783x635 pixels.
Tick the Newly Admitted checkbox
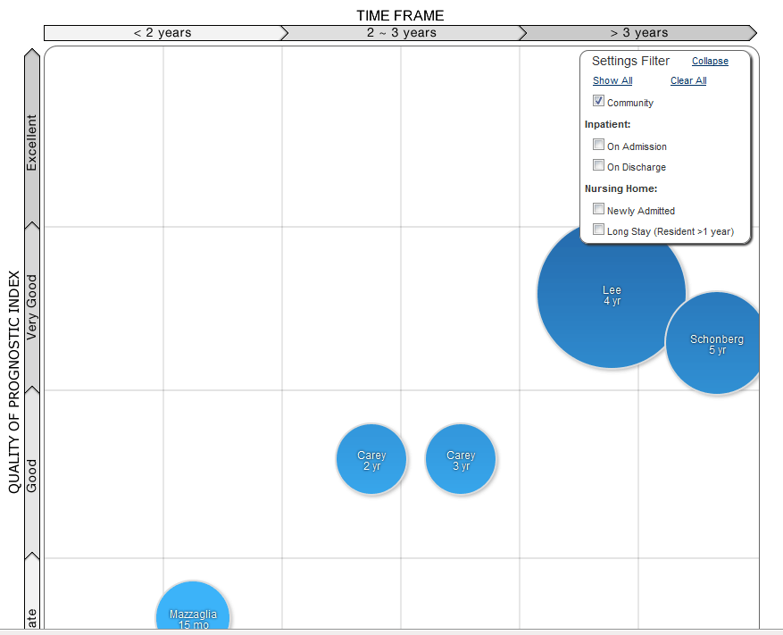[x=599, y=209]
